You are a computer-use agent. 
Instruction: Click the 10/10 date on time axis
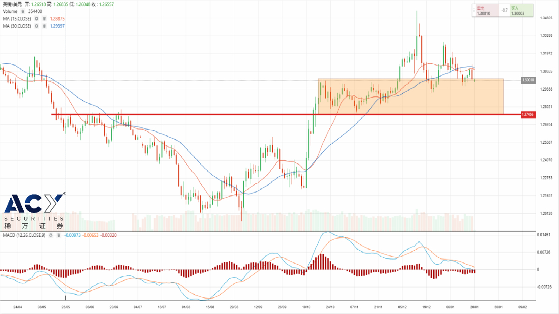click(307, 307)
